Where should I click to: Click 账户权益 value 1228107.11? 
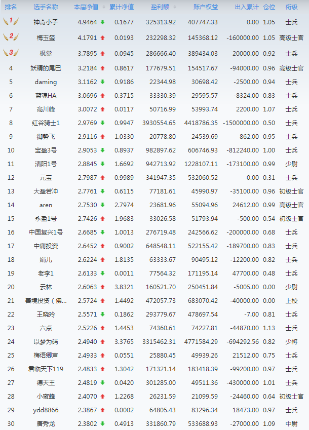click(201, 164)
